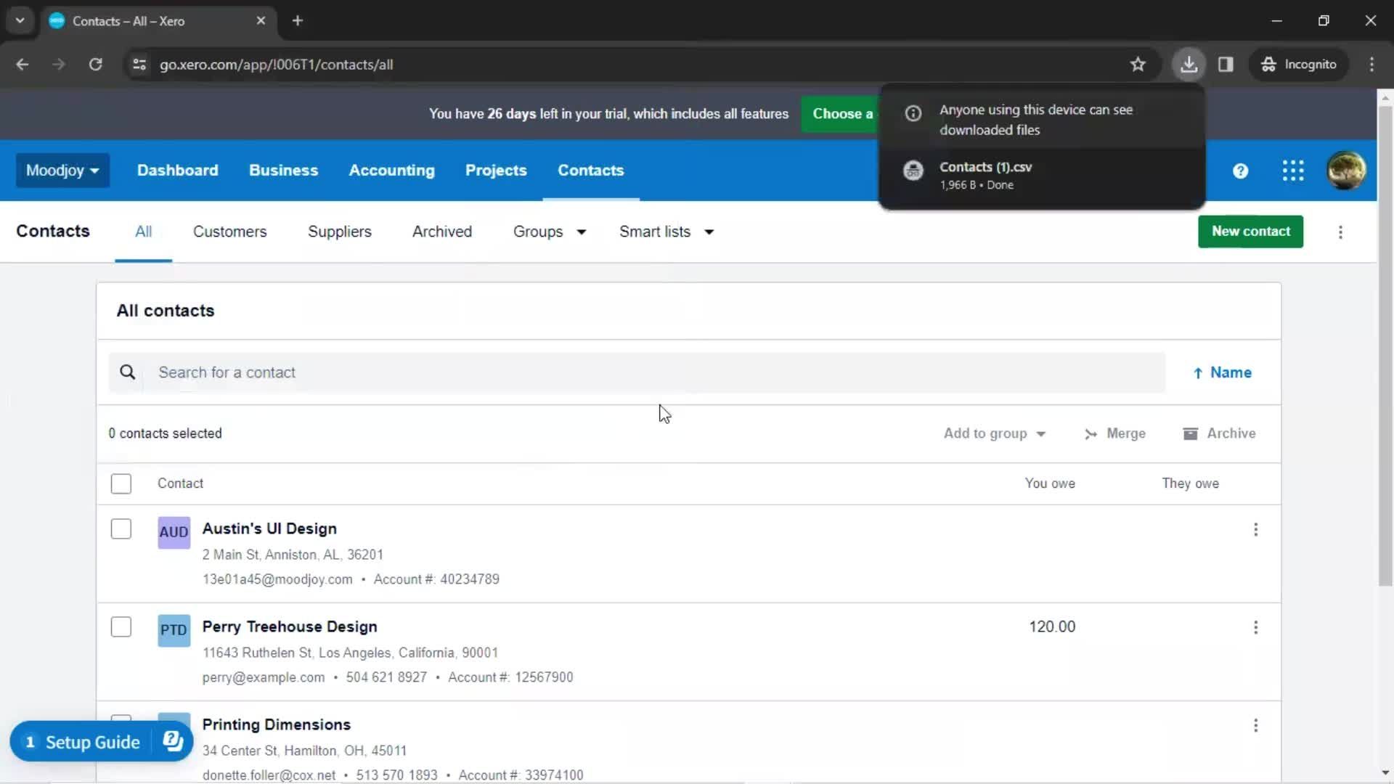Expand the Groups dropdown

pos(549,232)
